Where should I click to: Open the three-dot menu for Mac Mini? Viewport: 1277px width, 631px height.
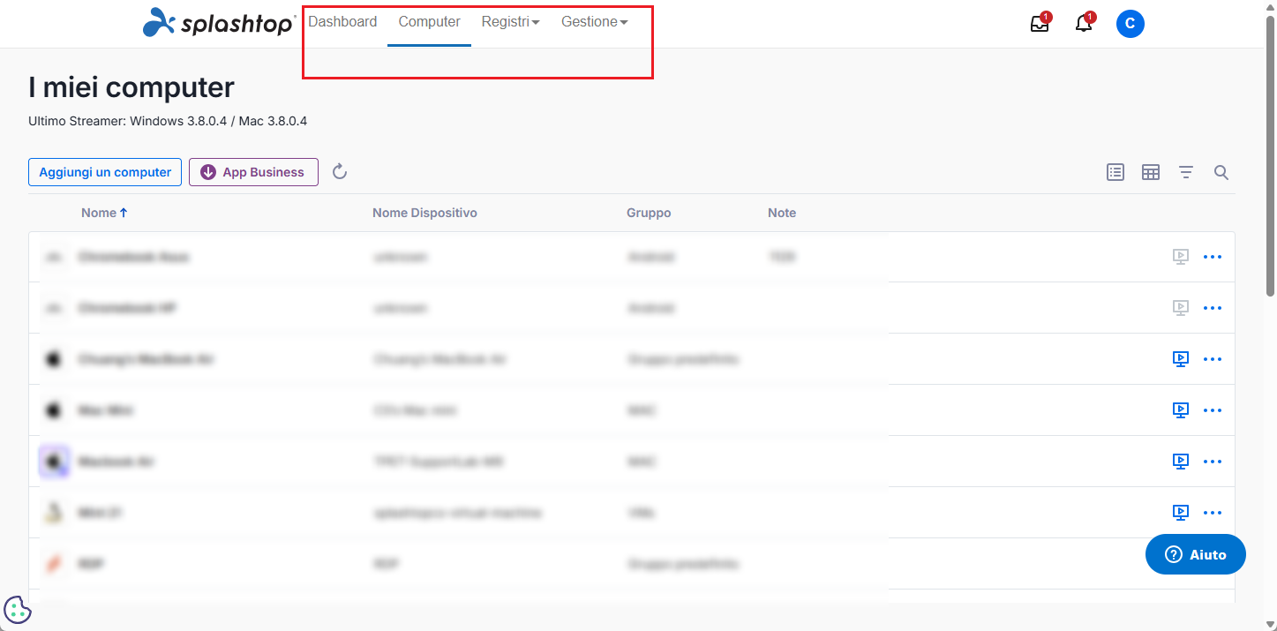pos(1213,410)
